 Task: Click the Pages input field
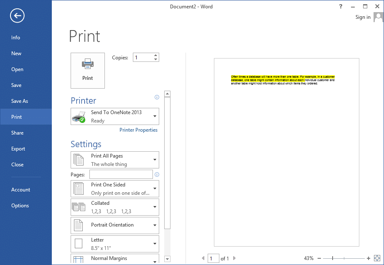pos(121,174)
